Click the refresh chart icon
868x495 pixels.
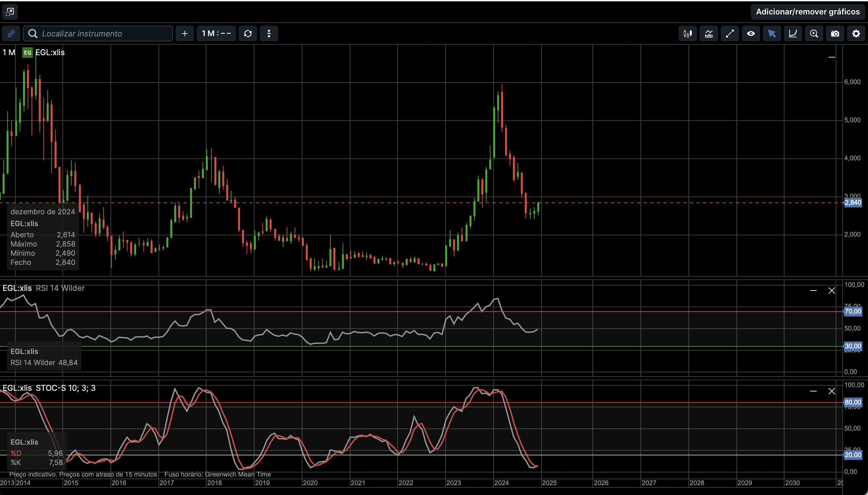pyautogui.click(x=248, y=34)
